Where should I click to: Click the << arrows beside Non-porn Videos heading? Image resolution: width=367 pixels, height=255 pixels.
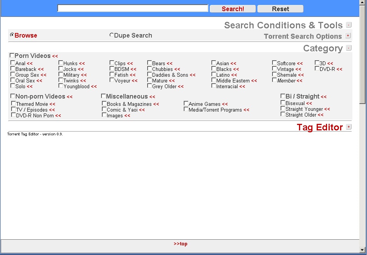click(70, 97)
